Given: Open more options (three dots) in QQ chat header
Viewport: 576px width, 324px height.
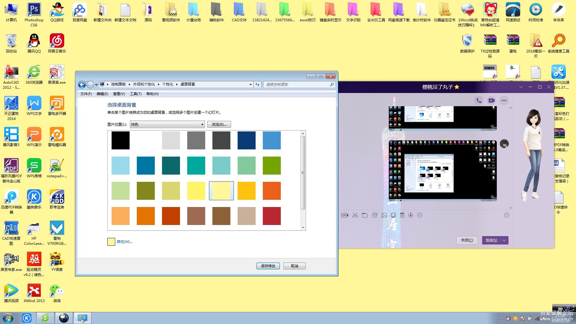Looking at the screenshot, I should point(504,100).
